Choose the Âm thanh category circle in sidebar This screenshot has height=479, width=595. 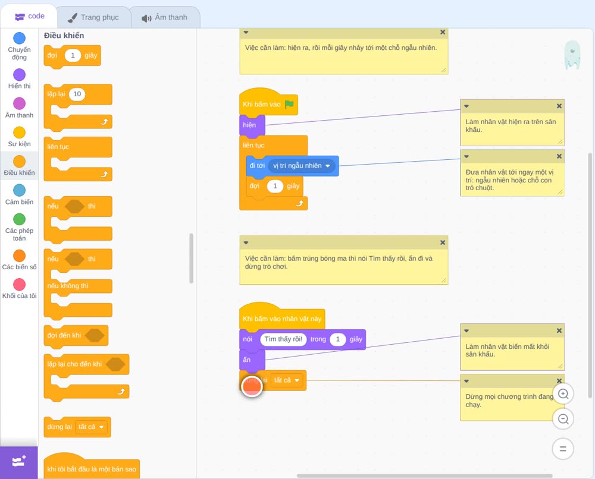click(20, 103)
